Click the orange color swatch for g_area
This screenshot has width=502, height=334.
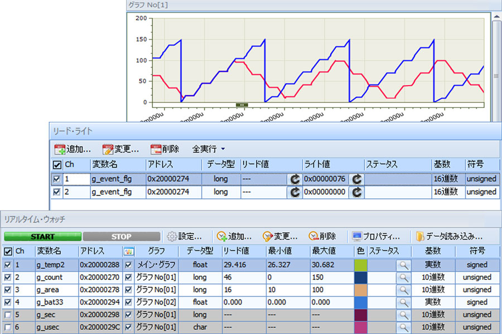361,290
